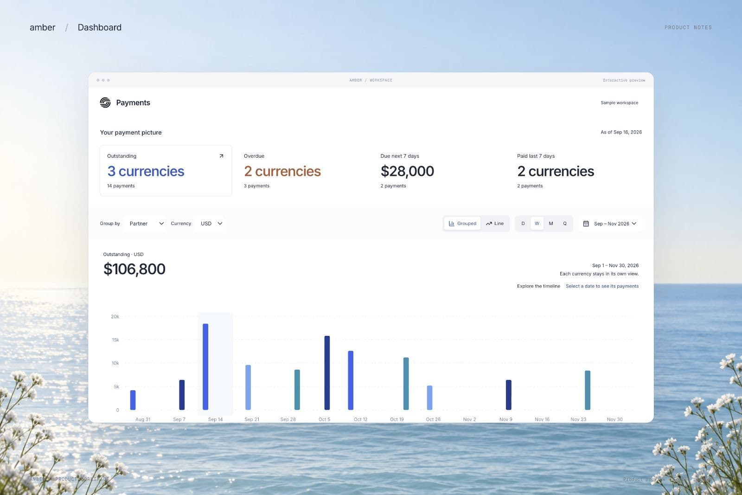Click the Sep 7 dark blue bar
The width and height of the screenshot is (742, 495).
click(x=182, y=395)
